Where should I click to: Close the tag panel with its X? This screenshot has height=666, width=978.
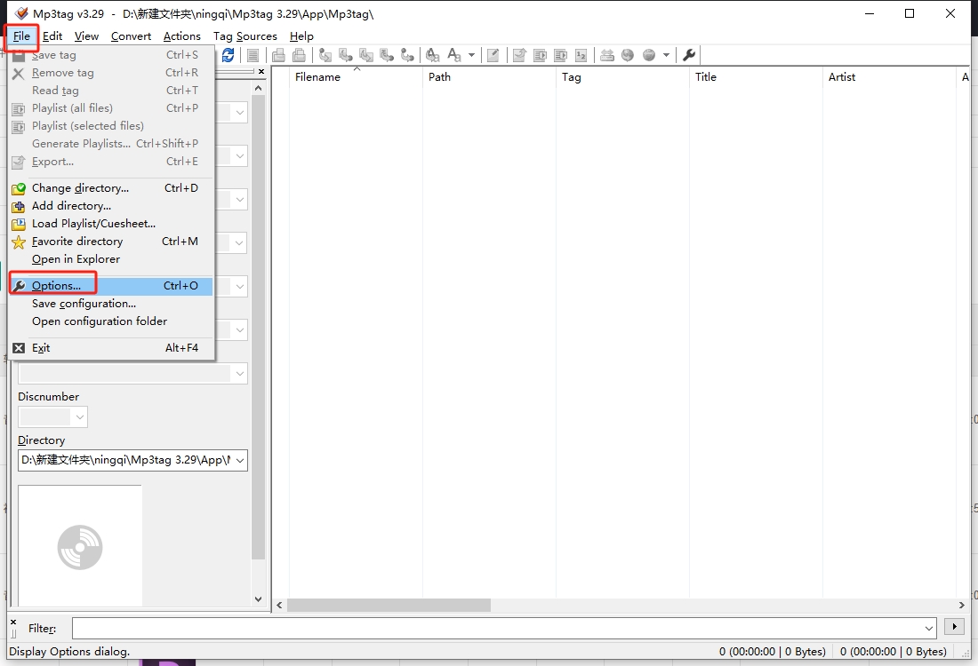coord(261,72)
